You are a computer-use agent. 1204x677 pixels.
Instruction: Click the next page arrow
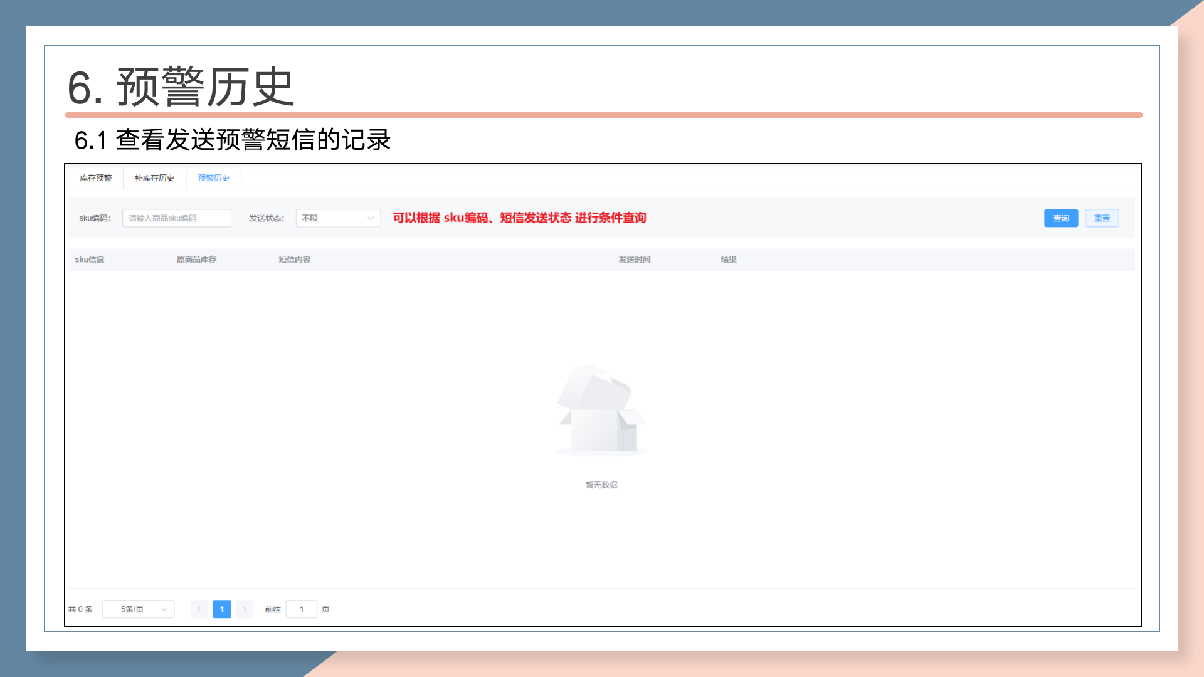point(245,609)
